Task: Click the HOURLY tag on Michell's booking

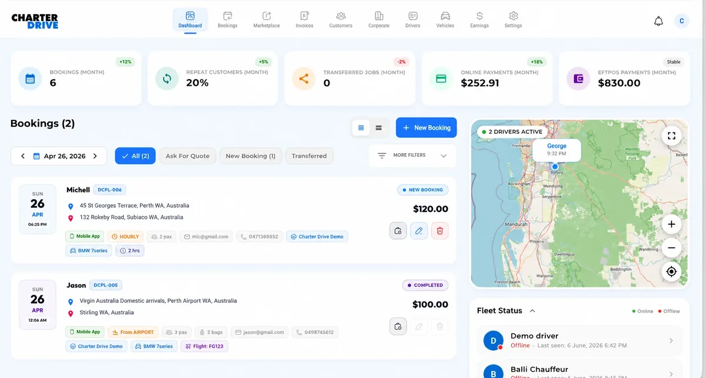Action: [x=125, y=237]
